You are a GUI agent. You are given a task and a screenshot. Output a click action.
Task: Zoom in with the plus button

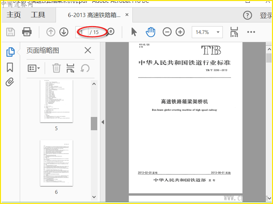click(180, 32)
